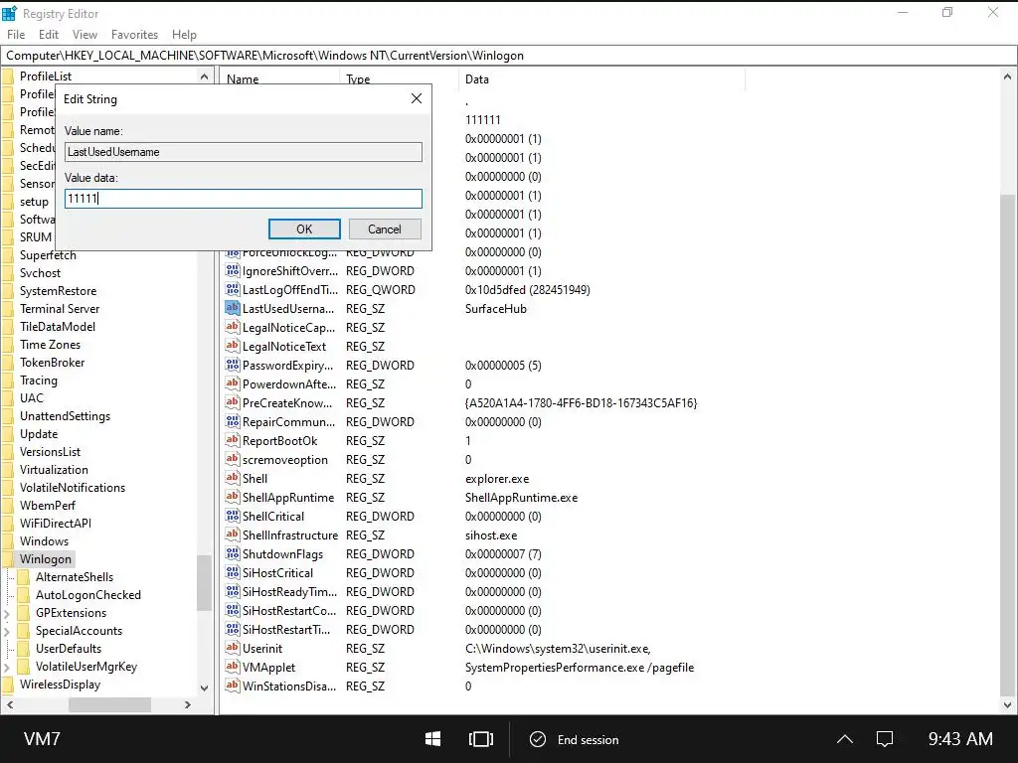This screenshot has height=763, width=1018.
Task: Click the SiHostCritical DWORD icon
Action: (x=233, y=572)
